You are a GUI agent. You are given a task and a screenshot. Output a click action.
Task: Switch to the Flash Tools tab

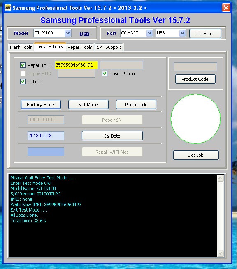[x=21, y=47]
